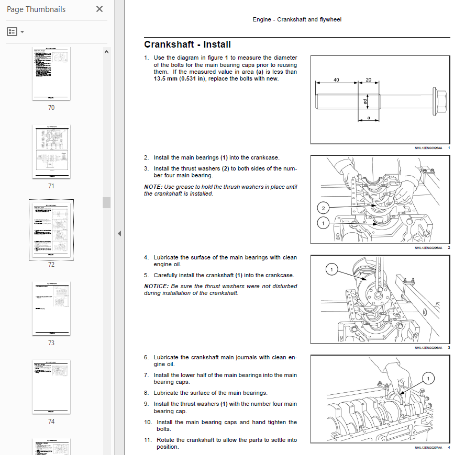This screenshot has height=455, width=476.
Task: Click the 'Crankshaft - Install' heading
Action: (x=187, y=45)
